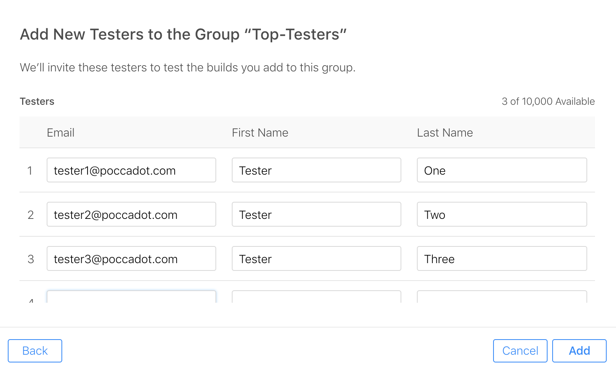
Task: Focus the tester2@poccadot.com email field
Action: (131, 214)
